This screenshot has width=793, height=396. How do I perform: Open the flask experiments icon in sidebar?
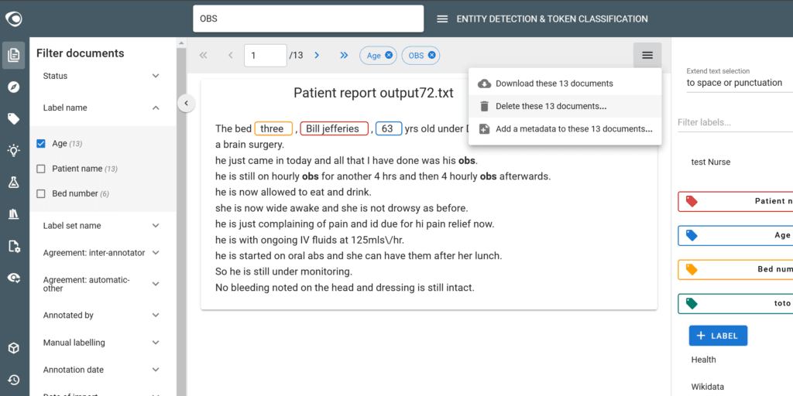14,183
